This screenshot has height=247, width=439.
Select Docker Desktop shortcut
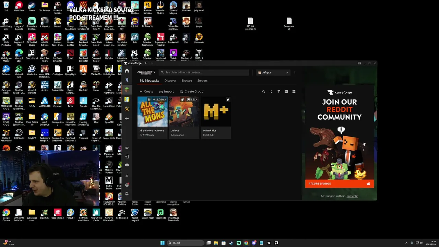[x=70, y=40]
